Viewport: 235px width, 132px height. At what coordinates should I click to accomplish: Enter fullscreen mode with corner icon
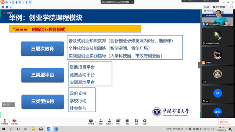[232, 7]
